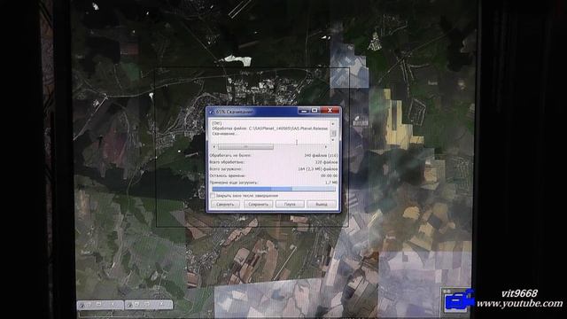Click the log's horizontal scroll right arrow
This screenshot has height=319, width=567.
pos(325,147)
